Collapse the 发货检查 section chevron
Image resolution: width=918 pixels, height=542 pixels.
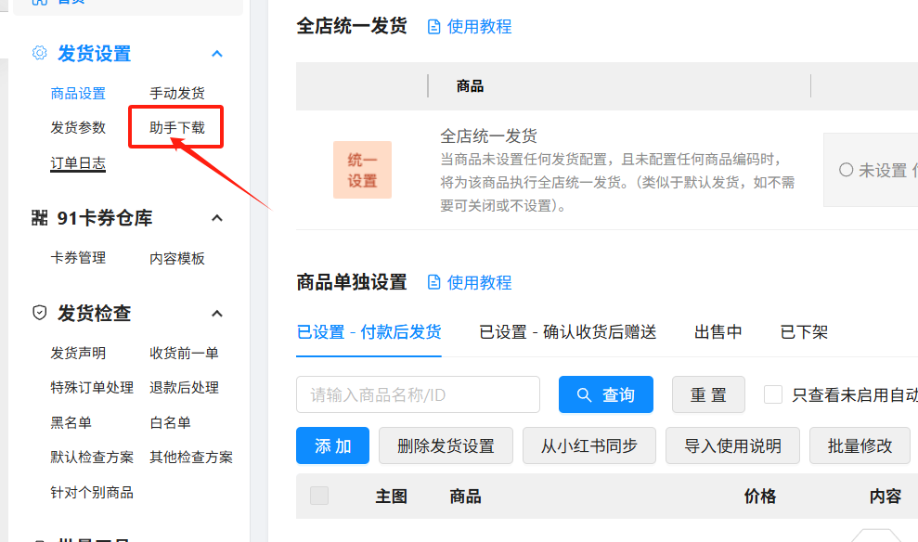(217, 314)
